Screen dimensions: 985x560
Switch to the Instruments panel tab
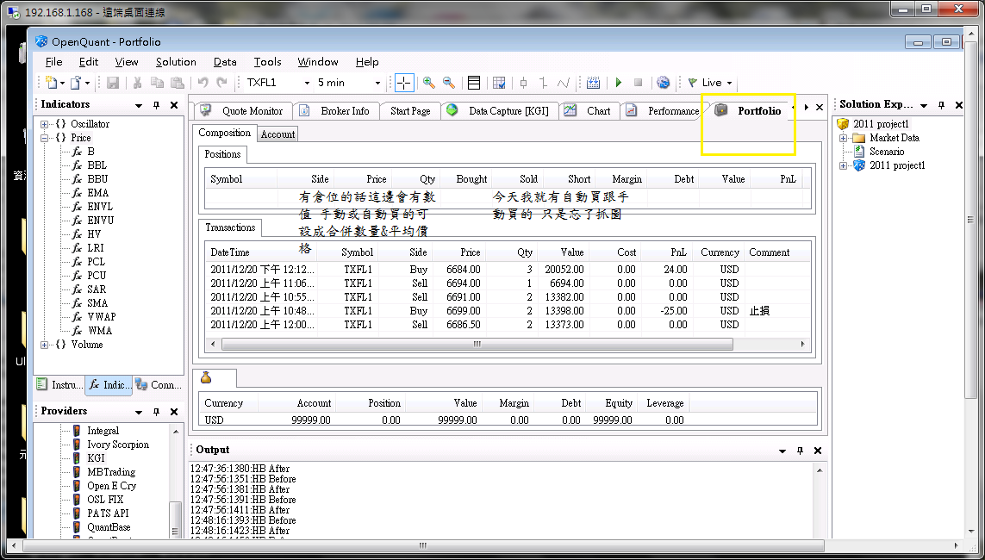coord(59,385)
